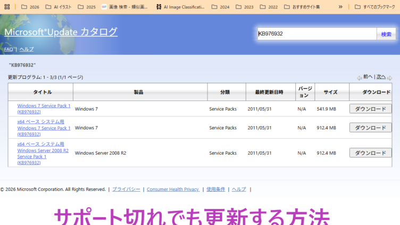Click the next page arrow icon
400x225 pixels.
(389, 78)
